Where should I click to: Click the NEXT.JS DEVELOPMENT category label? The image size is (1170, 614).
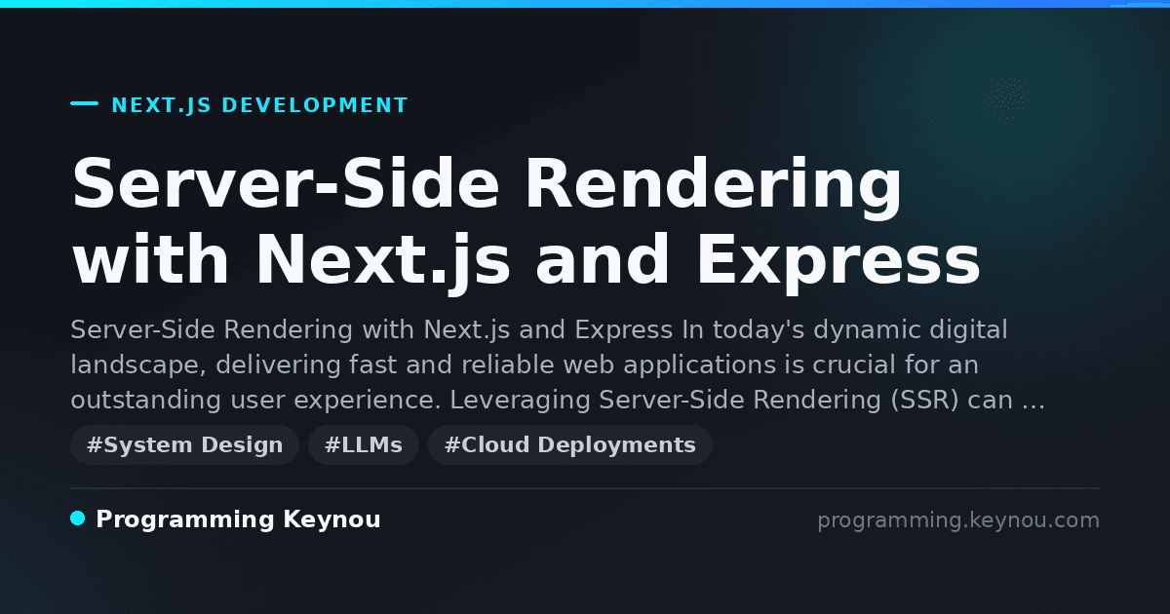click(259, 105)
